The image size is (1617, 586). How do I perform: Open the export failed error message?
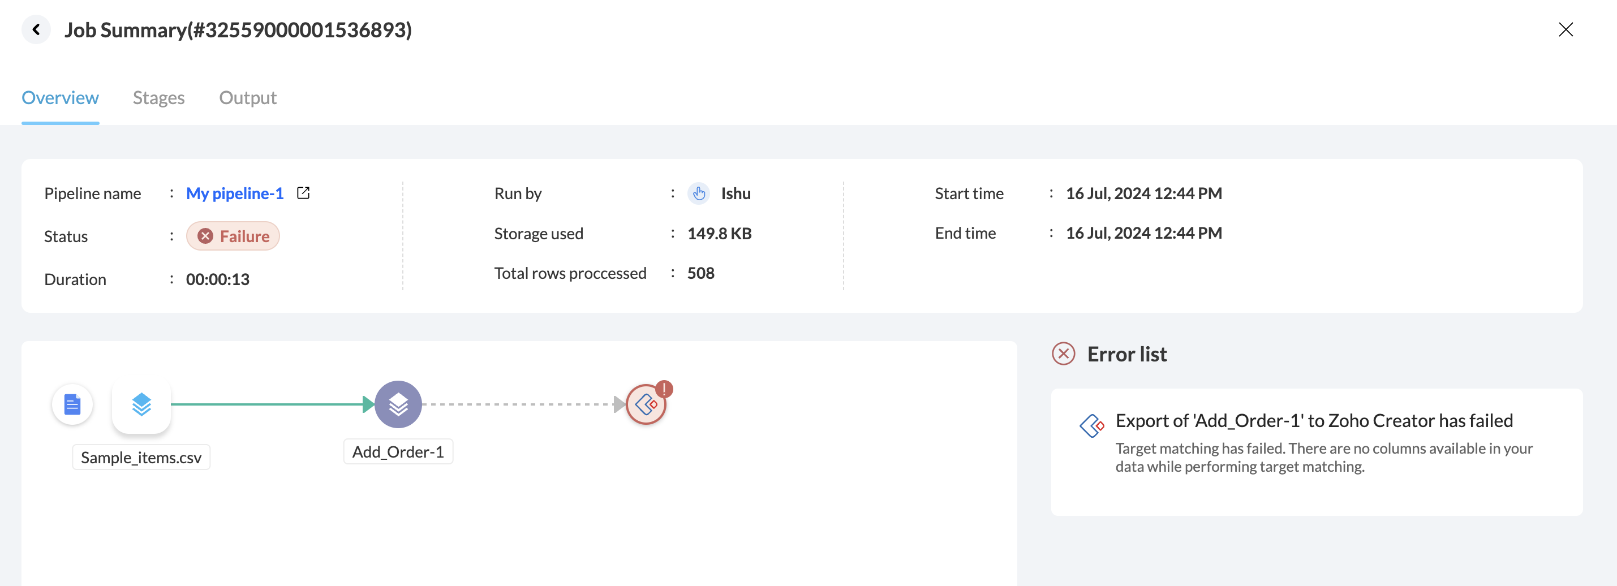(x=1314, y=420)
